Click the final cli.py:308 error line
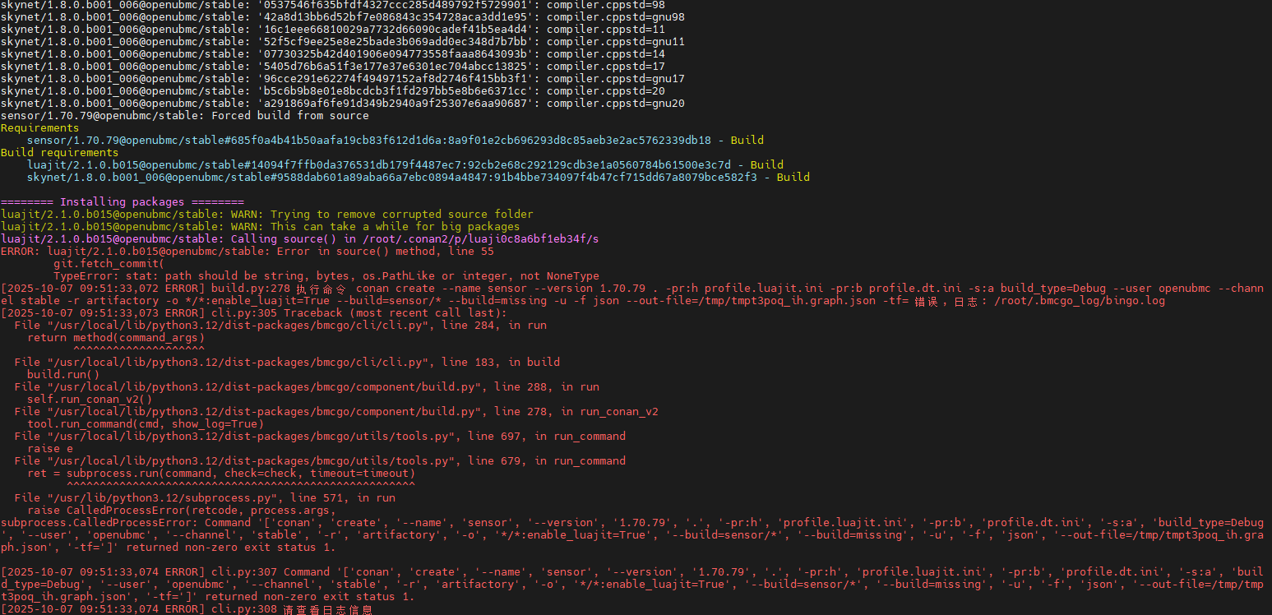Screen dimensions: 1272x615 [x=186, y=609]
